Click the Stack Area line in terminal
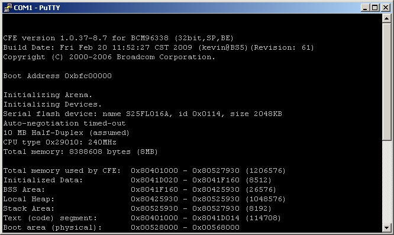This screenshot has height=235, width=394. pyautogui.click(x=137, y=208)
